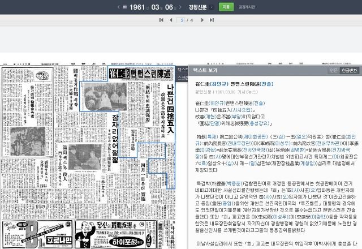Open the 공감게시판 link
This screenshot has width=362, height=249.
pyautogui.click(x=247, y=7)
